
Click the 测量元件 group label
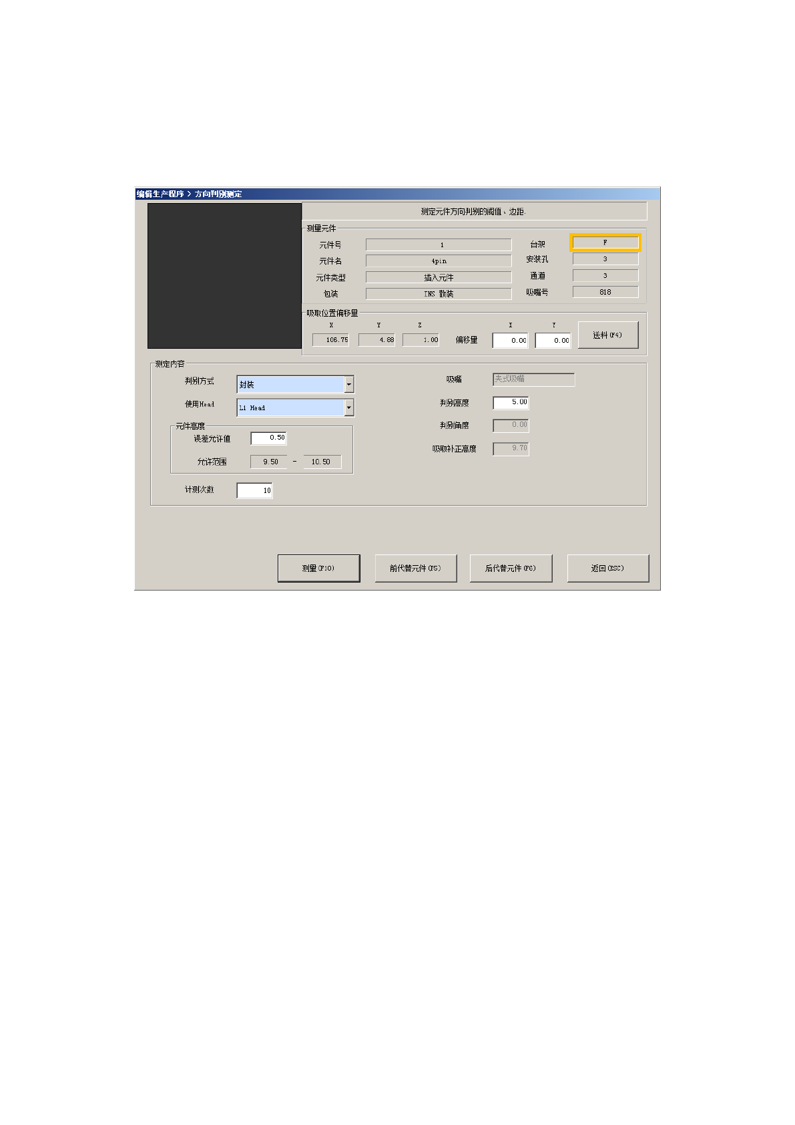click(321, 228)
